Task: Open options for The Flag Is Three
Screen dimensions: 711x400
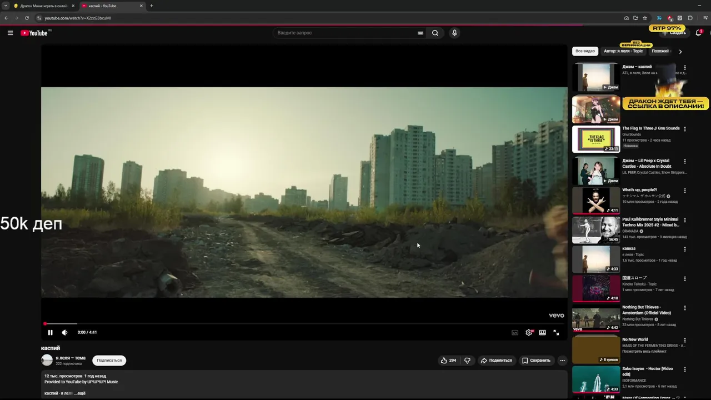Action: click(685, 129)
